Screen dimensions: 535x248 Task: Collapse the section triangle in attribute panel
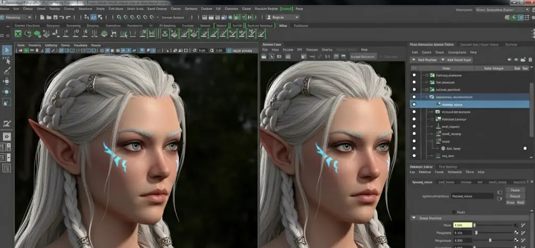tap(414, 218)
